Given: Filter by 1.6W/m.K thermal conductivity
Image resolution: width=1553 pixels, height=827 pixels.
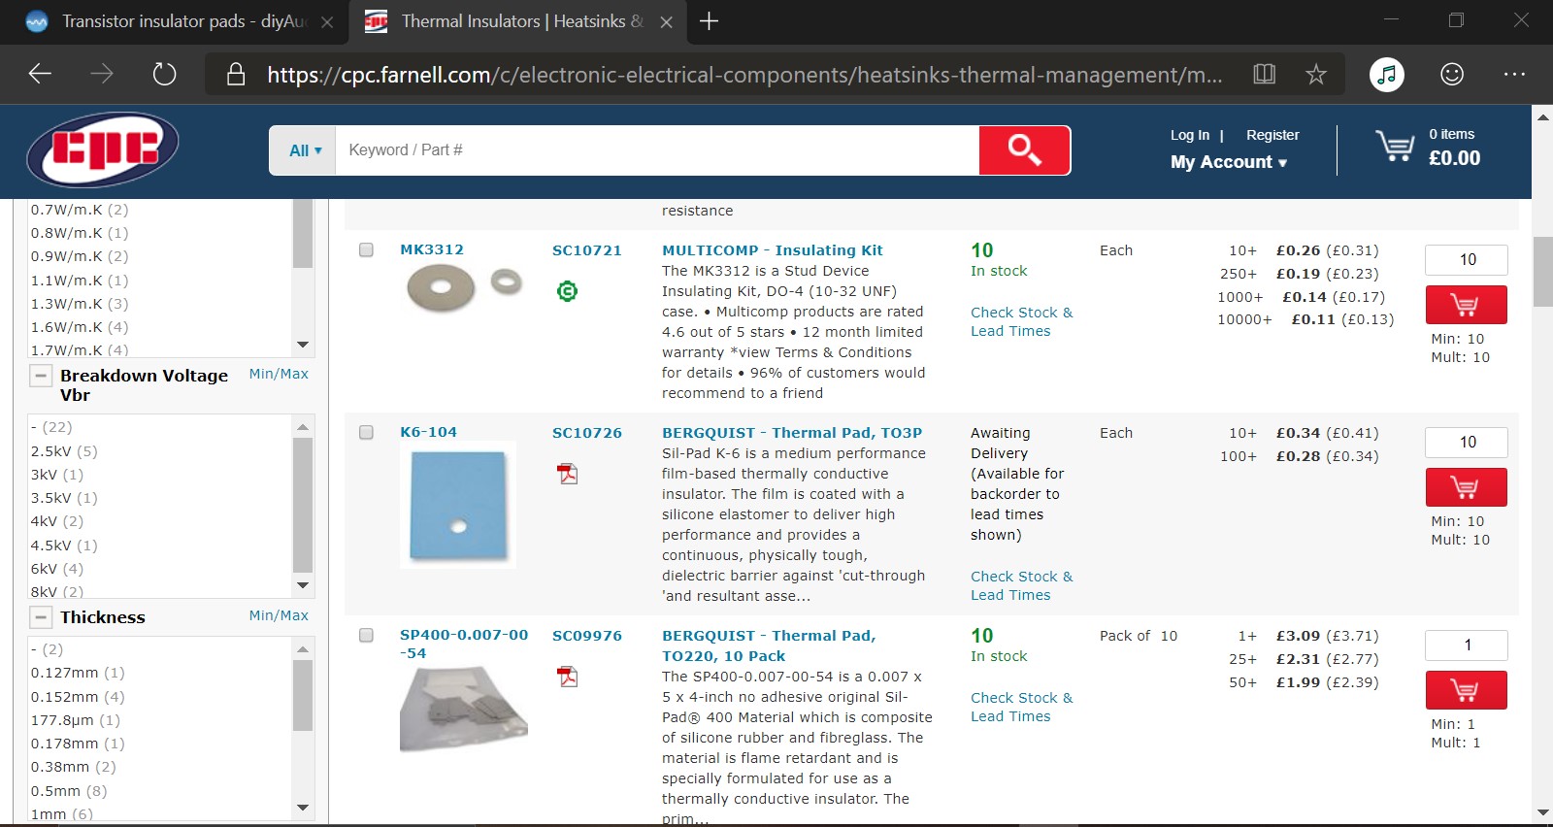Looking at the screenshot, I should [80, 327].
